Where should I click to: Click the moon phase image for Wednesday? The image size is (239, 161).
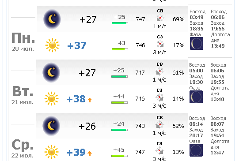click(x=196, y=150)
